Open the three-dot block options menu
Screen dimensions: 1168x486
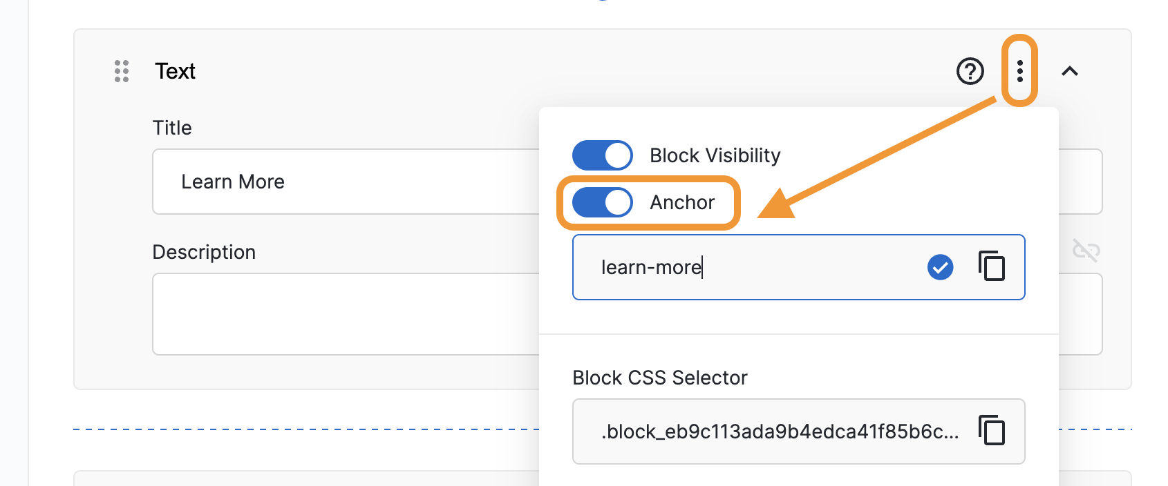[x=1019, y=71]
